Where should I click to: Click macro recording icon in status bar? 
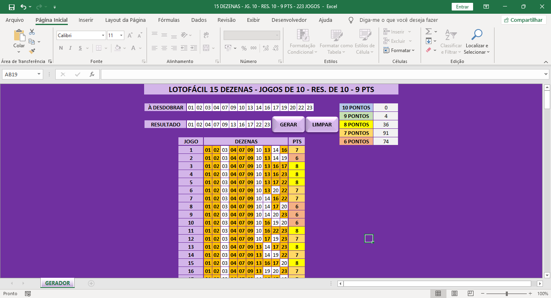tap(28, 294)
